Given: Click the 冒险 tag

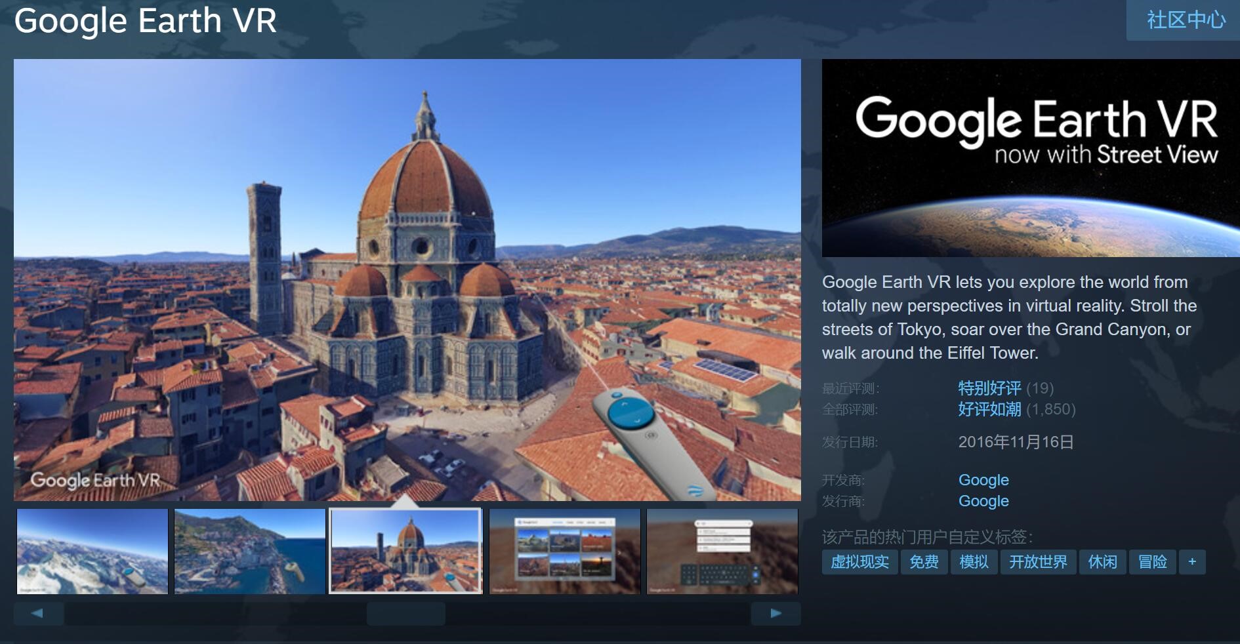Looking at the screenshot, I should (x=1152, y=562).
